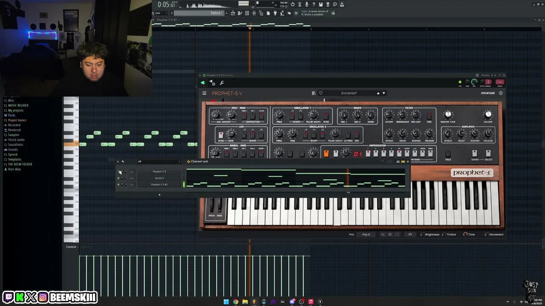545x306 pixels.
Task: Select the Synth V channel button
Action: (x=159, y=178)
